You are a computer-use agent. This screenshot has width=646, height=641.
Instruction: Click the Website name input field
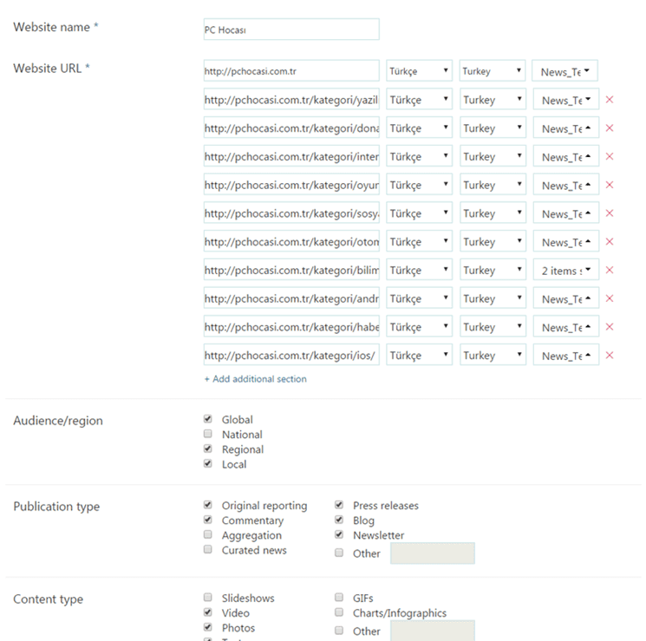point(290,29)
